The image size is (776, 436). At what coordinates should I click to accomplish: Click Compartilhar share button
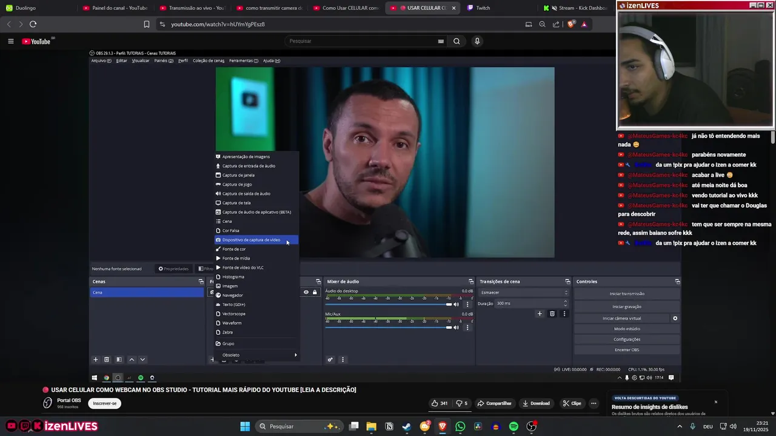pyautogui.click(x=494, y=403)
